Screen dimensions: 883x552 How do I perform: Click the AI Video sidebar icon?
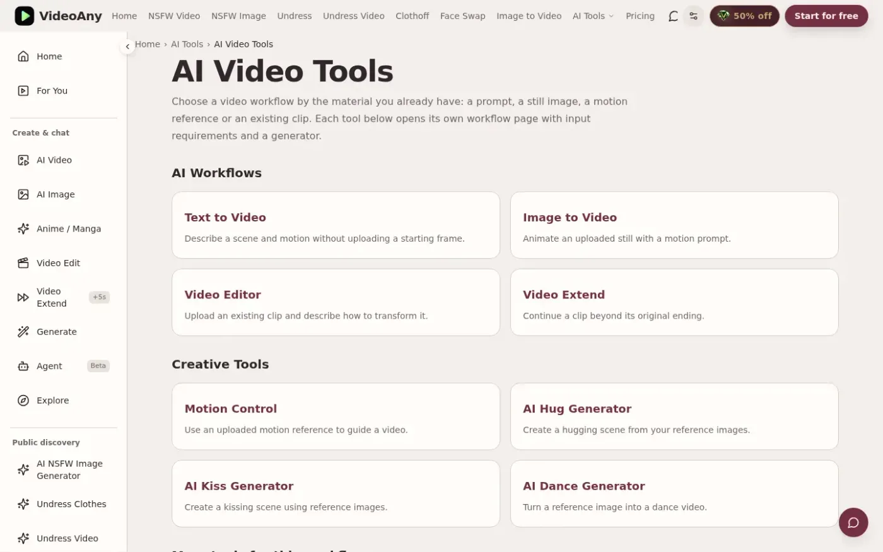pos(23,160)
